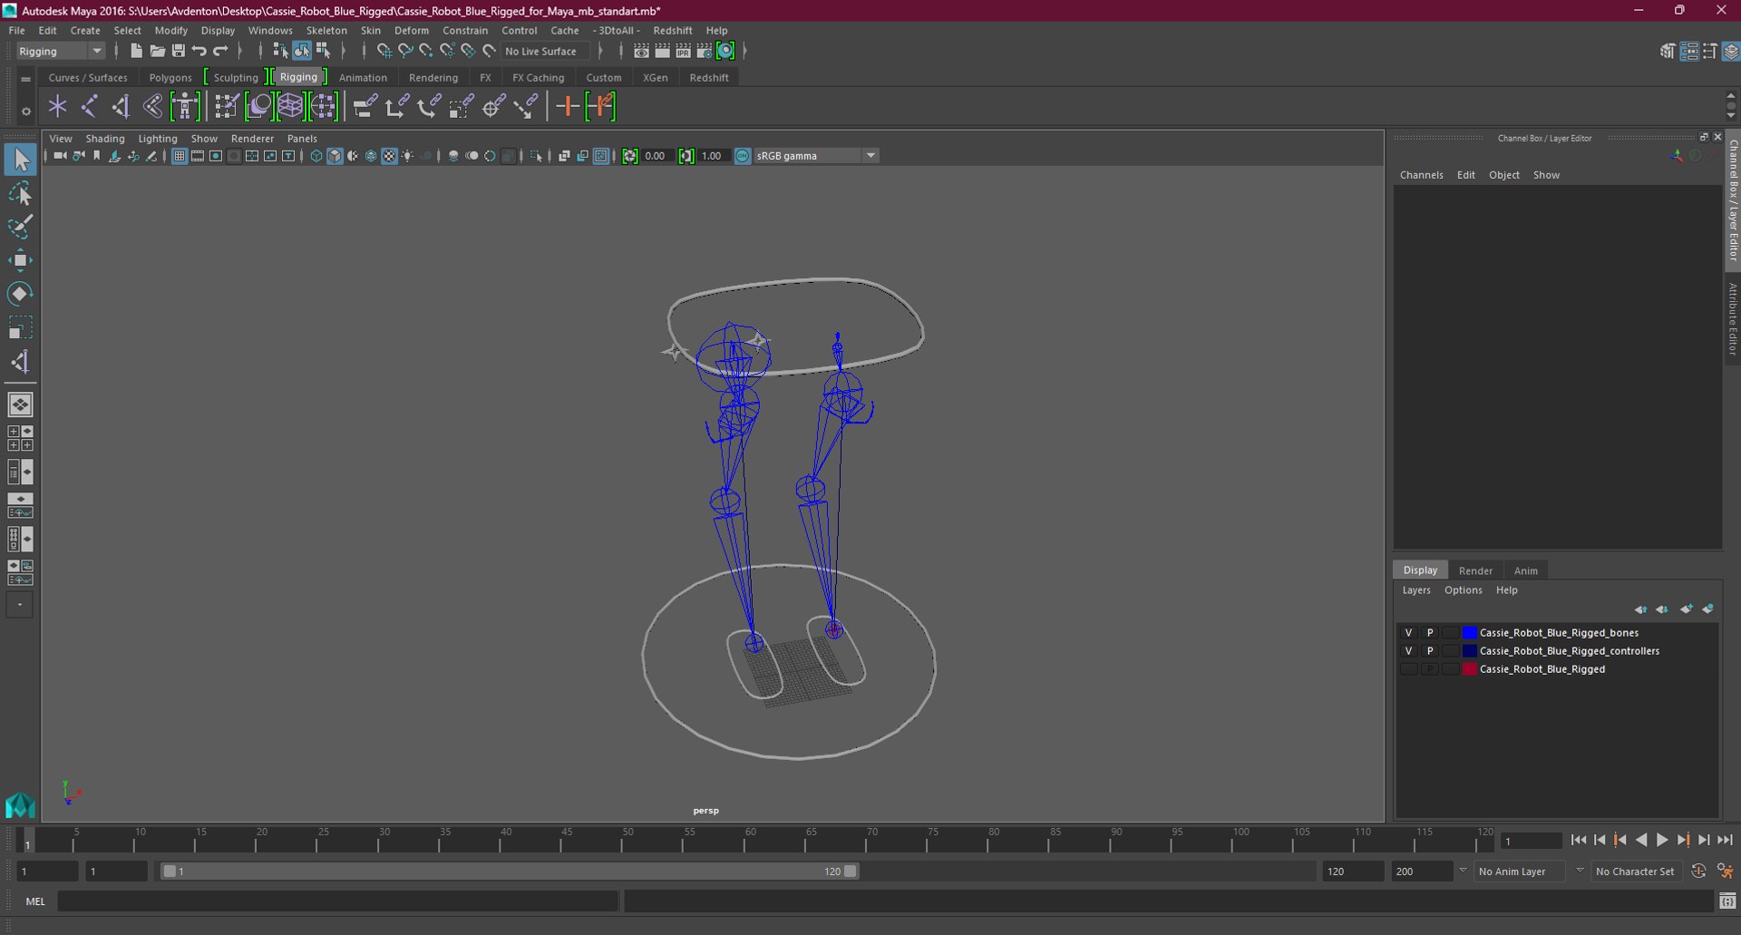1741x935 pixels.
Task: Click the Go to Start of playback button
Action: [1579, 841]
